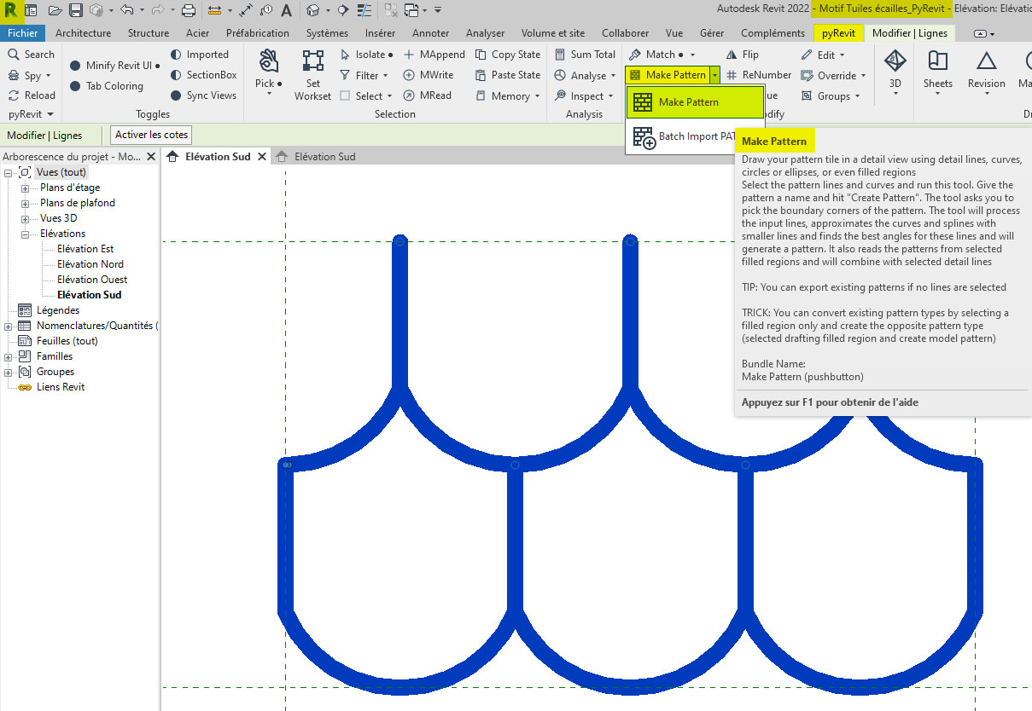The width and height of the screenshot is (1032, 711).
Task: Click the Sum Total analysis tool
Action: pos(585,54)
